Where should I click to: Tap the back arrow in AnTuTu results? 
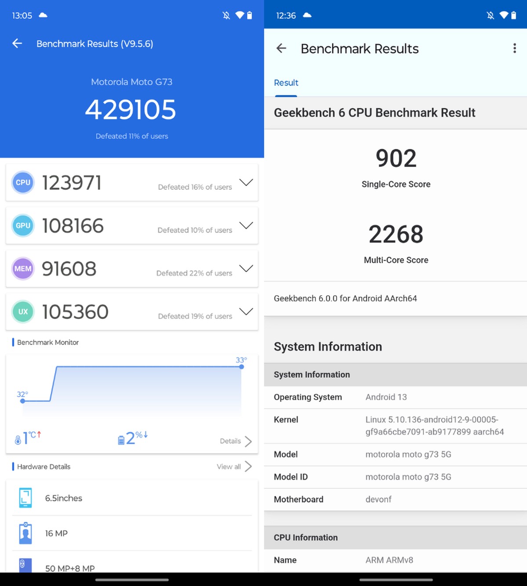pos(17,43)
